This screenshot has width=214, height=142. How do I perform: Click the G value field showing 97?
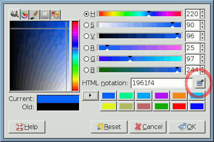[x=193, y=59]
